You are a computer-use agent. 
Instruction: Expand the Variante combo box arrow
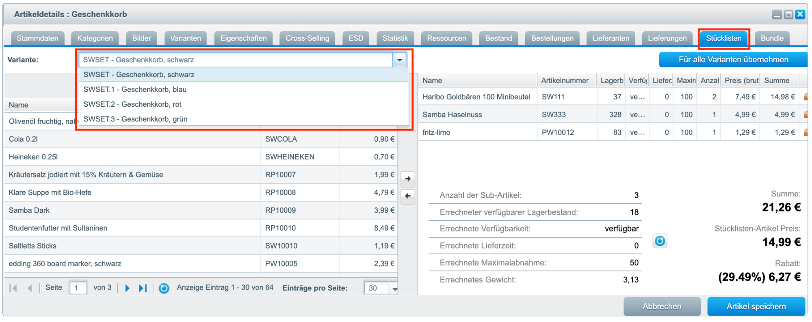pos(399,60)
